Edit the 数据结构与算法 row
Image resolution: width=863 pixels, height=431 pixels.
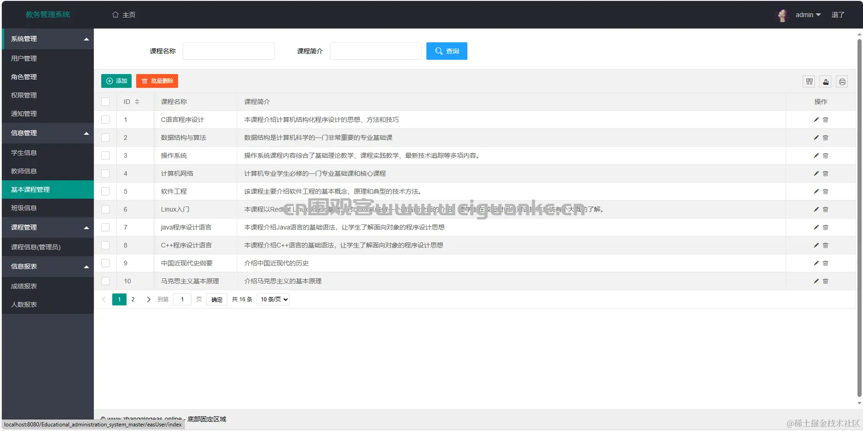[x=816, y=138]
